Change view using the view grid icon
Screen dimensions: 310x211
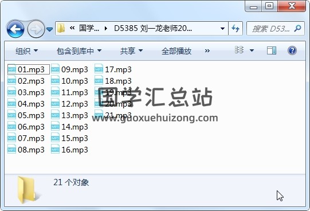239,50
